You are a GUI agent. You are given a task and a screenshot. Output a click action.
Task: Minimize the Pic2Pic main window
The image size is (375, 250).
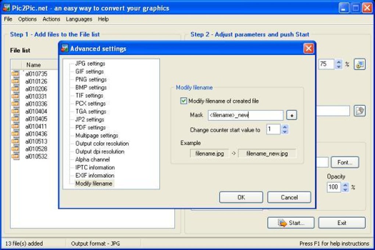(x=343, y=8)
